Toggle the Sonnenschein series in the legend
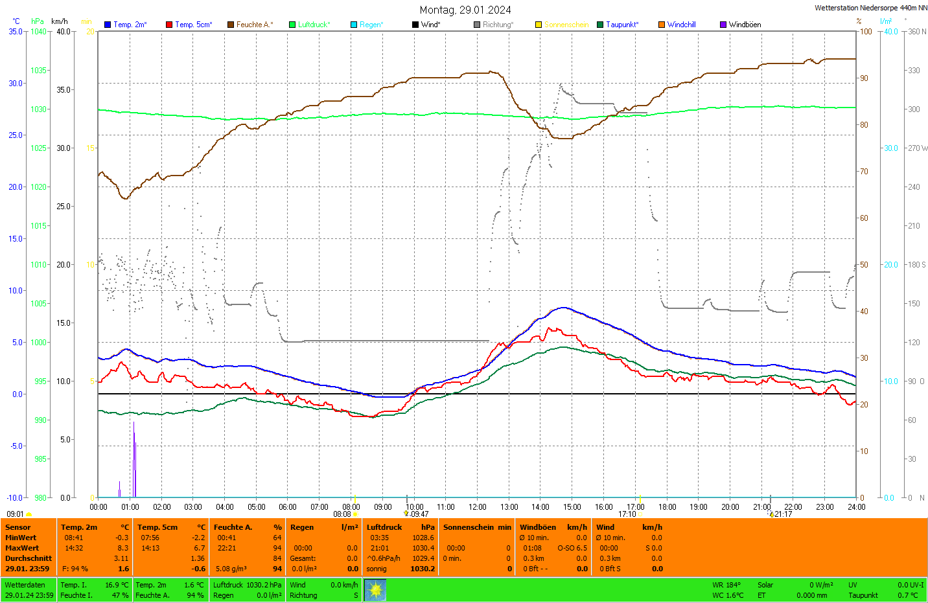 point(566,25)
